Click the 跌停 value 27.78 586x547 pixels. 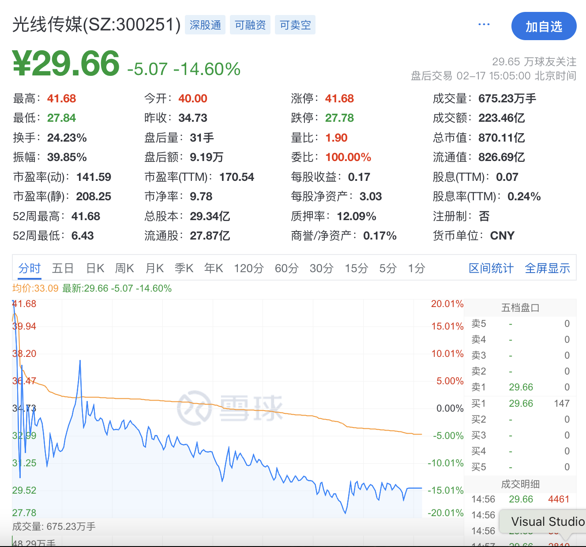[x=340, y=118]
